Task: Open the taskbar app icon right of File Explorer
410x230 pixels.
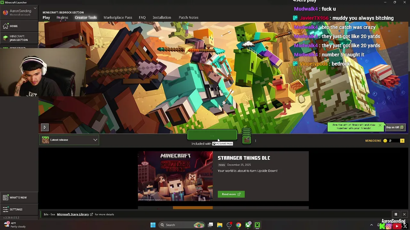Action: [229, 225]
